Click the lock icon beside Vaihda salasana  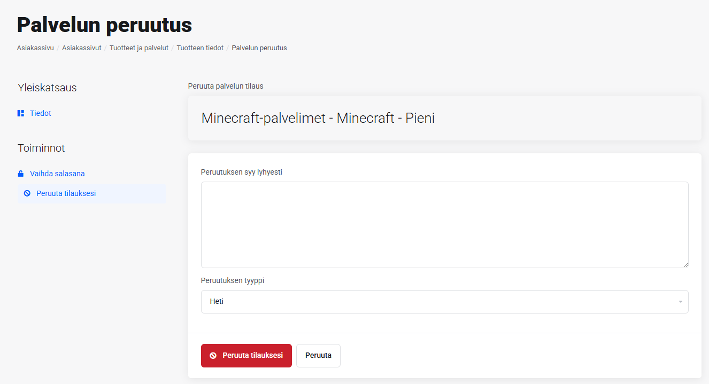21,174
